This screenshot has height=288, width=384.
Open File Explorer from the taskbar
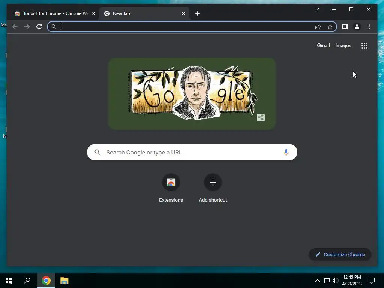coord(64,280)
